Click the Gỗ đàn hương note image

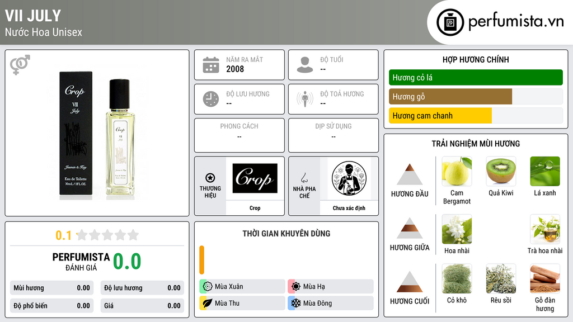[x=545, y=279]
